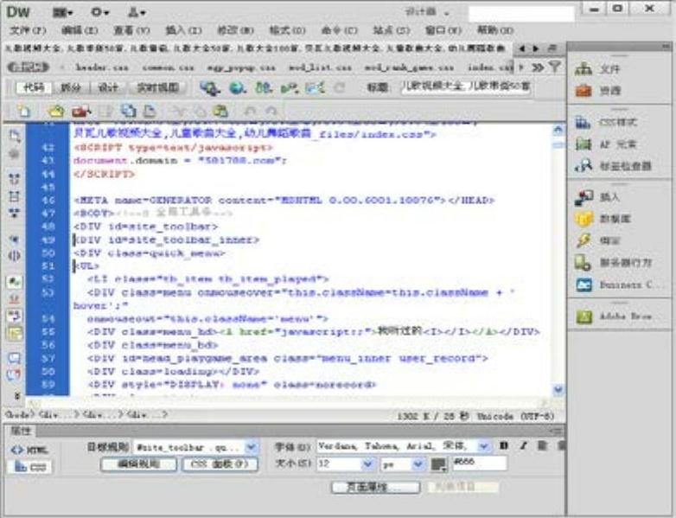Click the Open folder icon
Viewport: 676px width, 518px height.
tap(56, 112)
